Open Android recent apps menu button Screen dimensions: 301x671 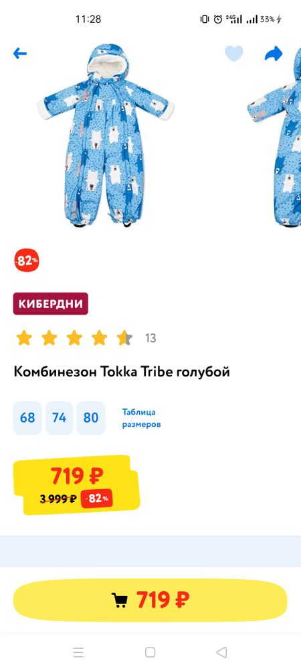(x=78, y=652)
